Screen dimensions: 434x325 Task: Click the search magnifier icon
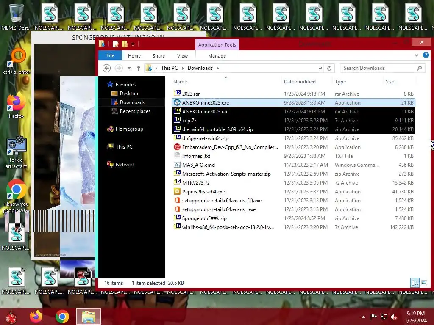pyautogui.click(x=420, y=68)
